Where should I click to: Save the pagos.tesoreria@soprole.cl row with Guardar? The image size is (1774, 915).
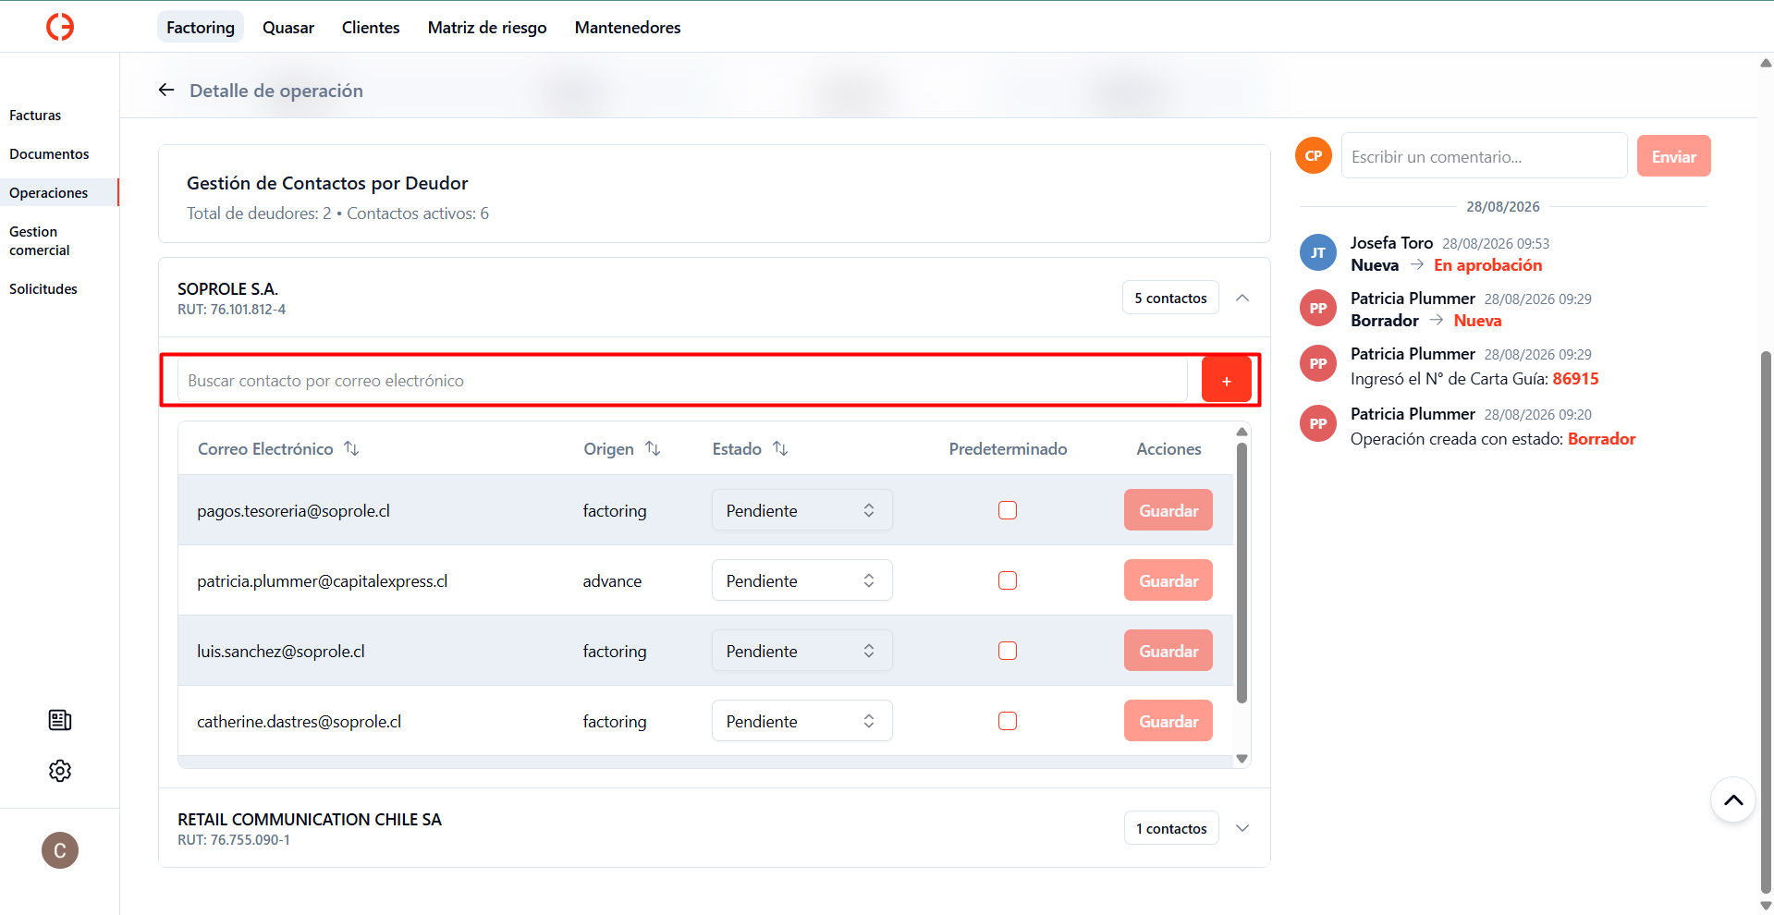1168,510
